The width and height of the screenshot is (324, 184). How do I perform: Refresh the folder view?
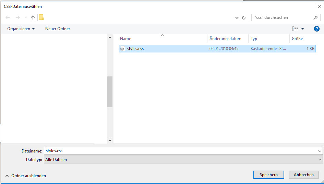click(244, 18)
